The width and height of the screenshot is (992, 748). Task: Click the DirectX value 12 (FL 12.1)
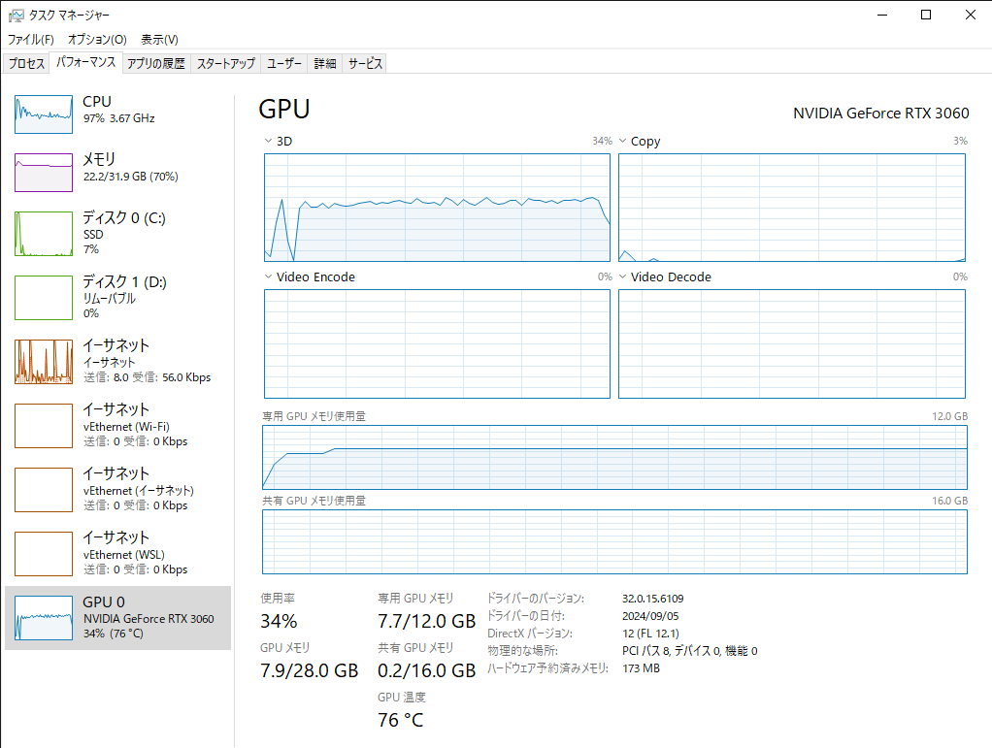(x=651, y=633)
